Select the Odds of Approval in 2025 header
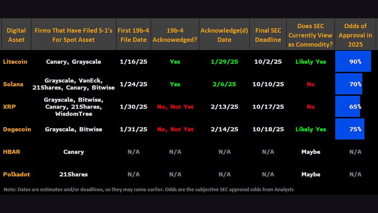This screenshot has width=378, height=213. (x=355, y=35)
